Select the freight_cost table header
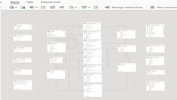Image resolution: width=177 pixels, height=100 pixels. (x=93, y=57)
